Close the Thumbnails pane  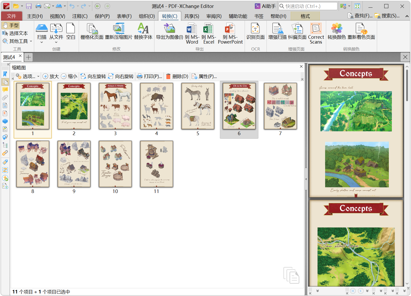[x=301, y=67]
